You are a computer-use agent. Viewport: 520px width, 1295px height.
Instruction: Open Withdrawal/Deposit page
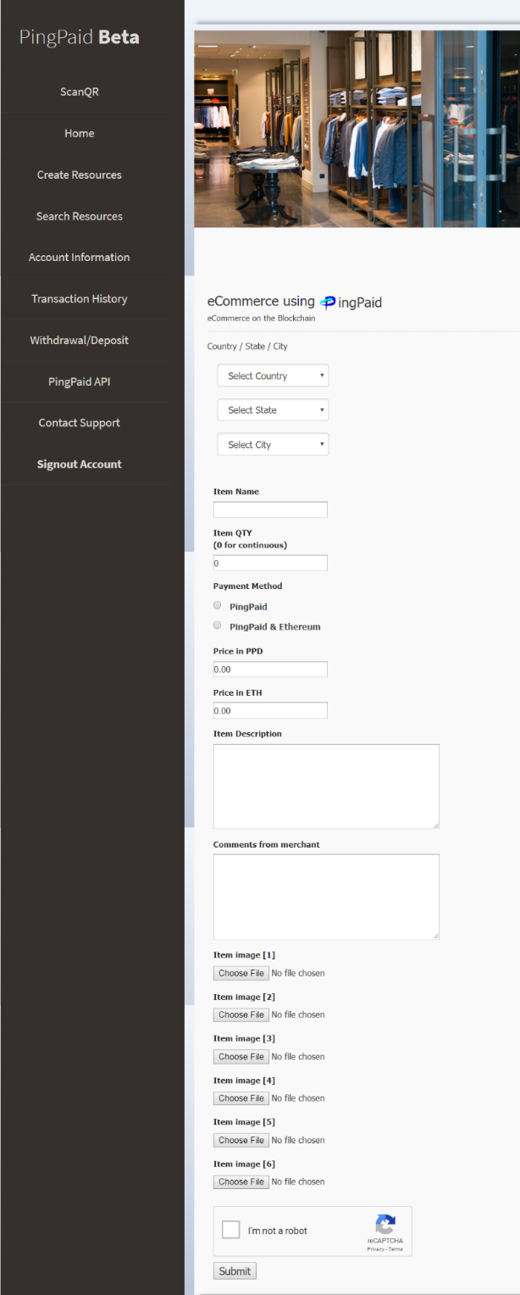[x=80, y=340]
